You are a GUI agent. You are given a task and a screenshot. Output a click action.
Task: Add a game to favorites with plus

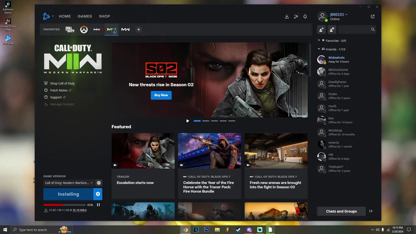(138, 30)
